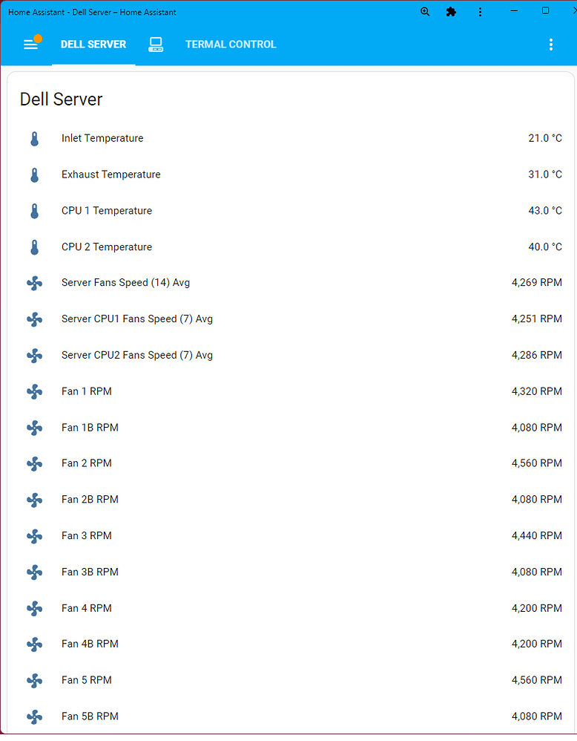Click the fan icon beside Server CPU2 Fans Speed
Viewport: 577px width, 741px height.
34,355
